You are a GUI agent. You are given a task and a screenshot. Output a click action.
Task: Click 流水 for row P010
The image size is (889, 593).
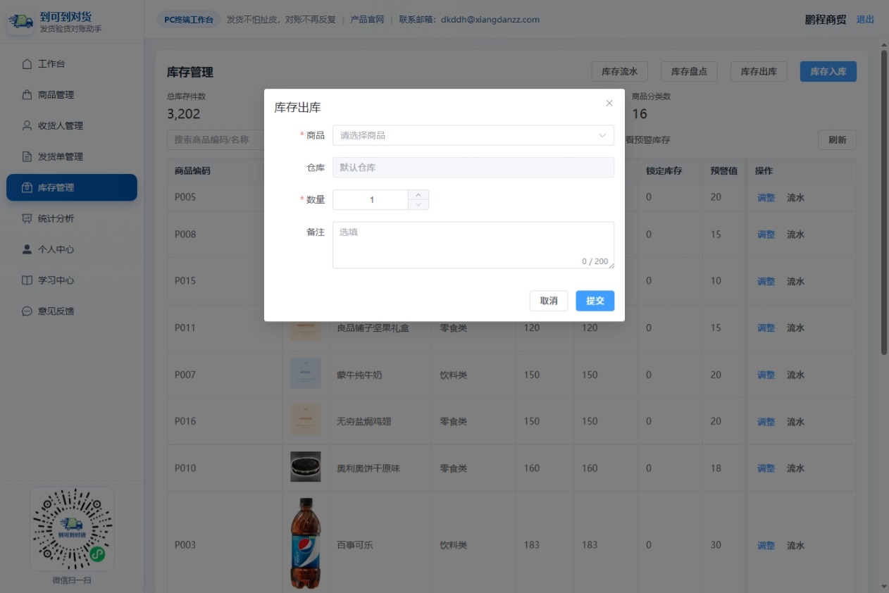tap(795, 468)
